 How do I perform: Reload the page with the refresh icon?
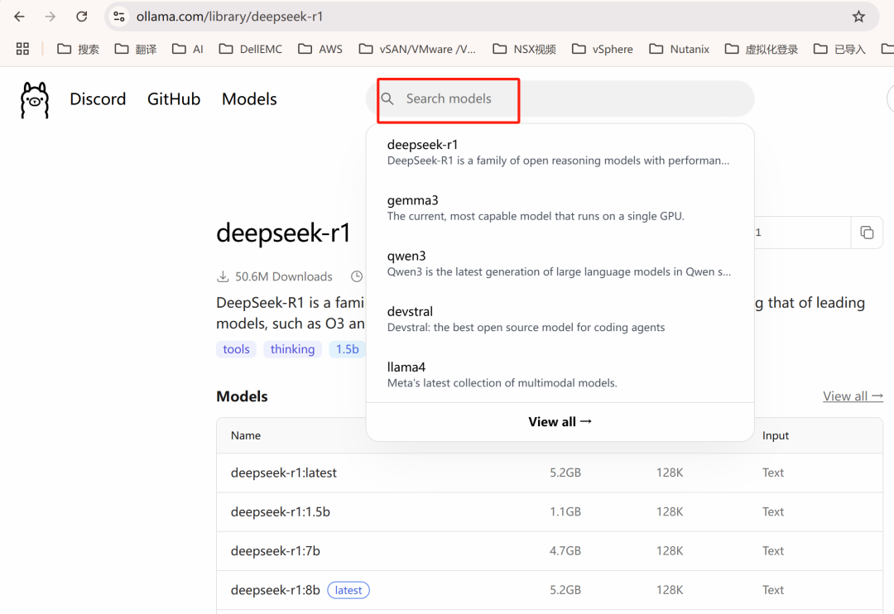pos(81,17)
